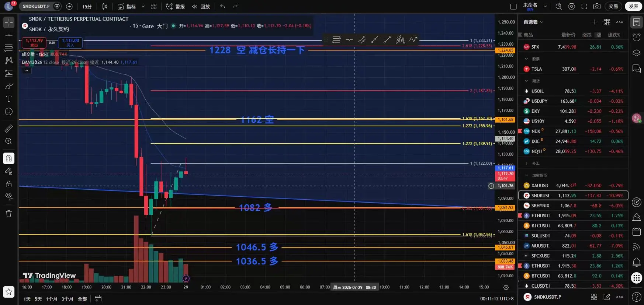
Task: Redo the last chart action
Action: [235, 6]
